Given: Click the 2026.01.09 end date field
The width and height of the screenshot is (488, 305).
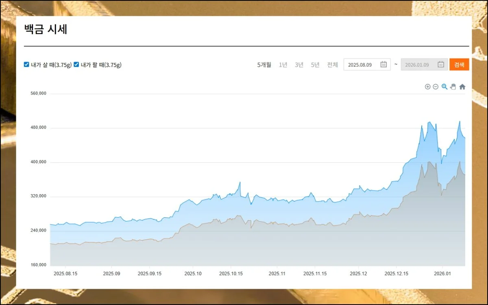Looking at the screenshot, I should tap(417, 65).
